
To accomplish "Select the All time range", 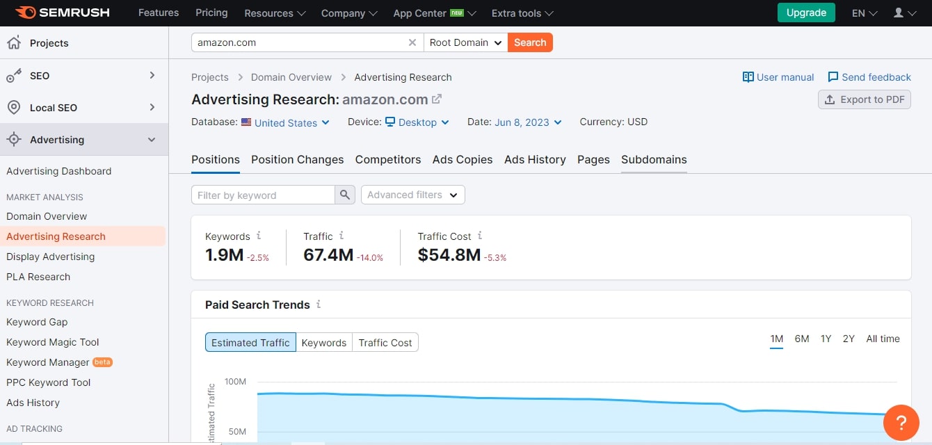I will 883,339.
